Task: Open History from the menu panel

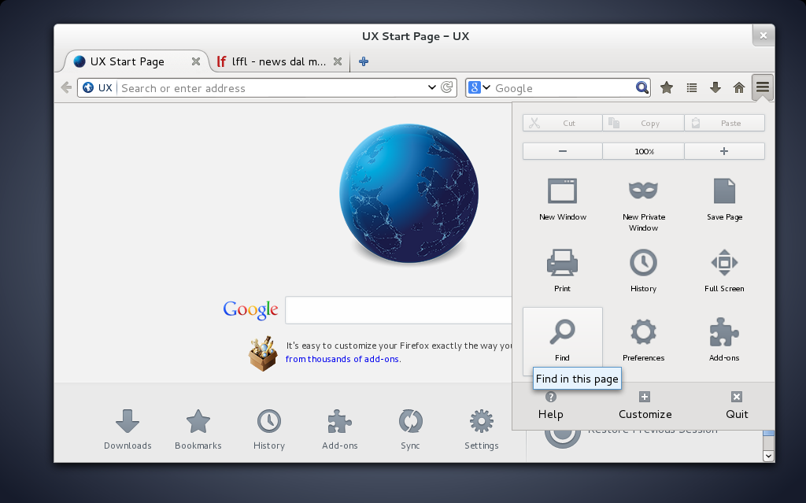Action: coord(644,271)
